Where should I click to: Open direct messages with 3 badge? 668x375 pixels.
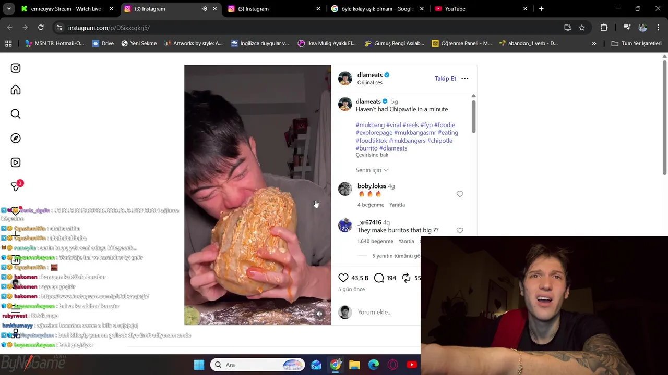(16, 186)
